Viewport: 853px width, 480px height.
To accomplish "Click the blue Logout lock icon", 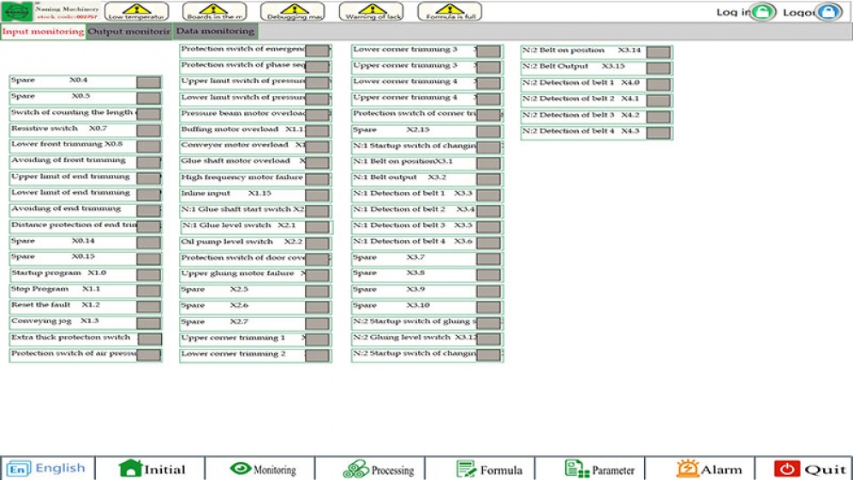I will [x=827, y=12].
